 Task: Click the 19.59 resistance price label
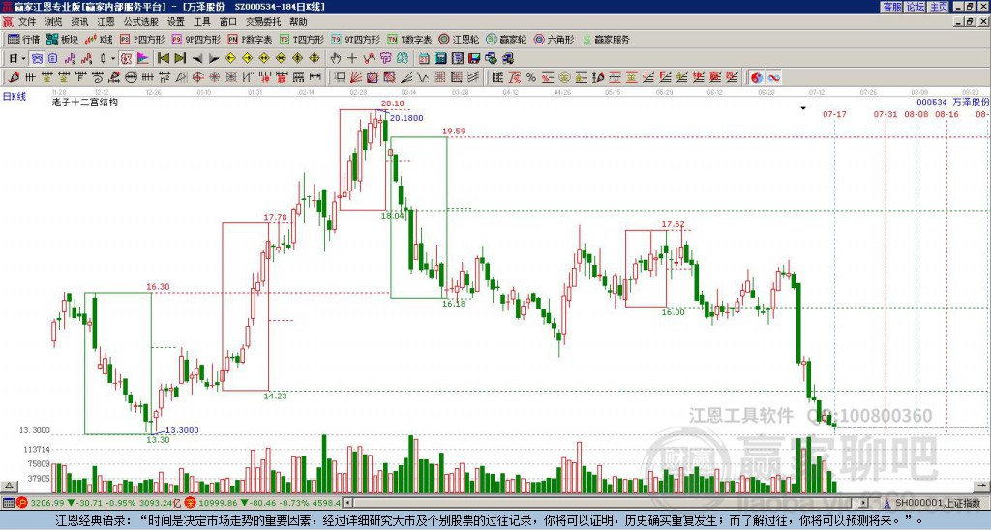[454, 132]
